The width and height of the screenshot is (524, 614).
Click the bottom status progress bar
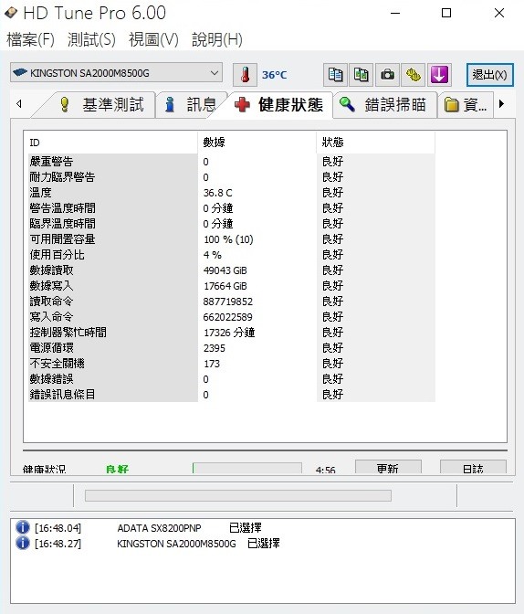[x=238, y=495]
